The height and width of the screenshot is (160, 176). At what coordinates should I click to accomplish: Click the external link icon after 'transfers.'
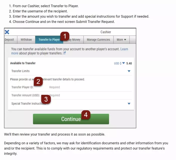64,53
